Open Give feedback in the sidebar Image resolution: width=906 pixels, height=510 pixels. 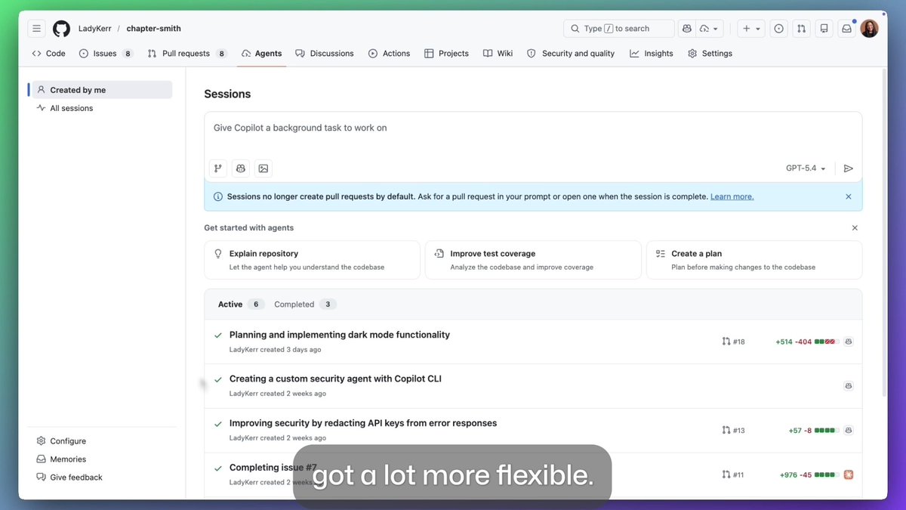click(x=69, y=478)
